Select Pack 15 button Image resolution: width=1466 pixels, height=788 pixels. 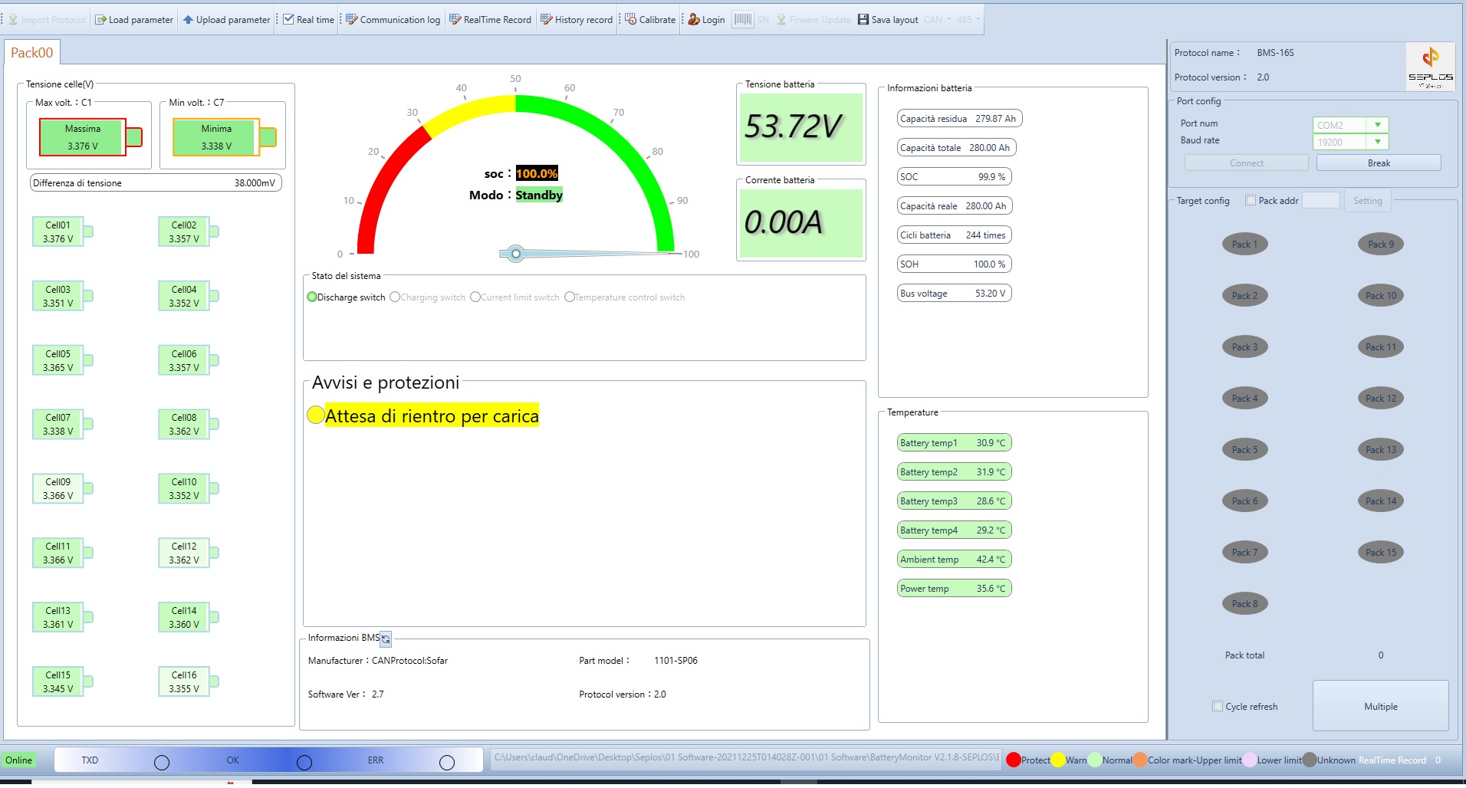(x=1381, y=553)
